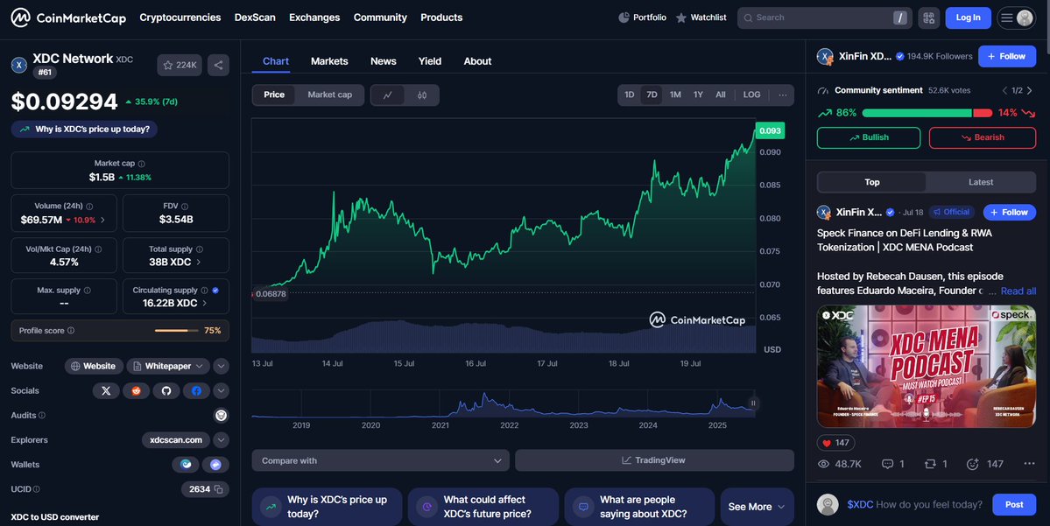Click the audit shield icon
Screen dimensions: 1050x526
tap(221, 416)
